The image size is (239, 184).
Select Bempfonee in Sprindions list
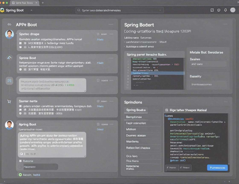143,117
